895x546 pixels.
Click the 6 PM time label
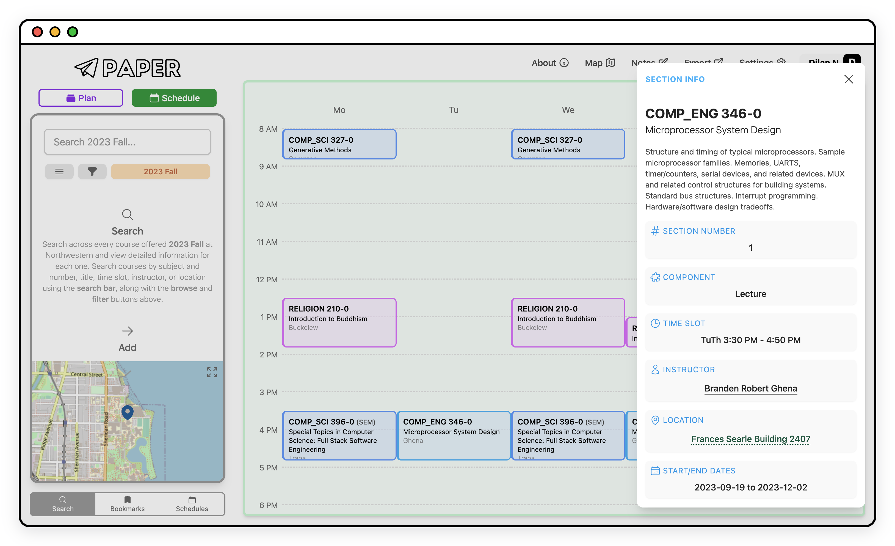268,505
